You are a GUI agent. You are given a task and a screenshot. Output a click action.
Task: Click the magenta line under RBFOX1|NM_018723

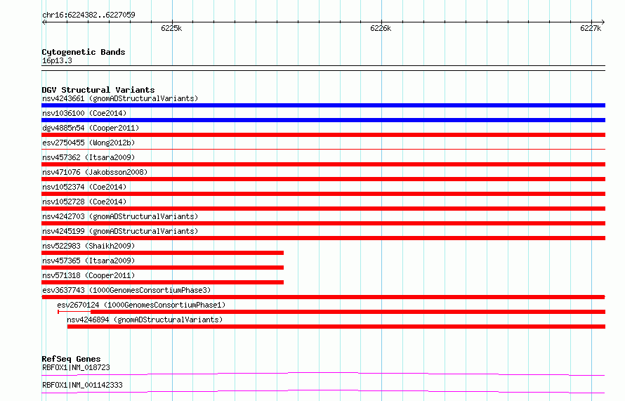[x=323, y=374]
